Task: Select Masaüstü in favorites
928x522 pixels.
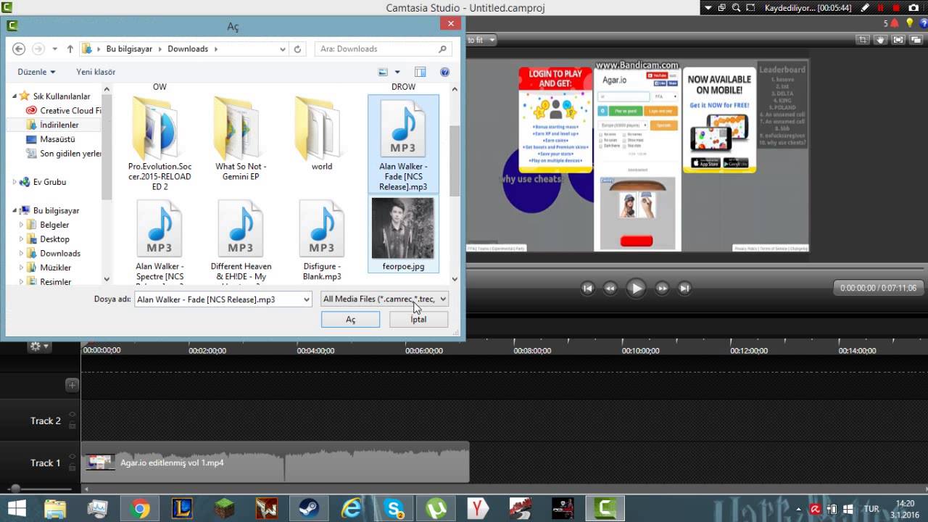Action: [57, 138]
